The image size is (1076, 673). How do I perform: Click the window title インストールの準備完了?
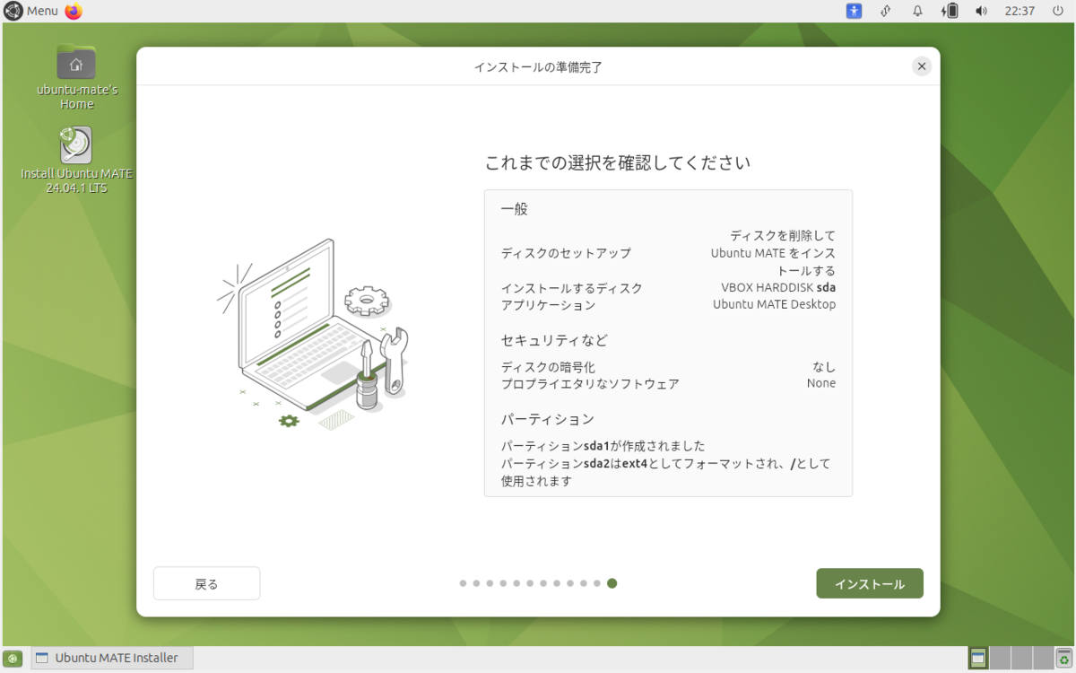538,67
